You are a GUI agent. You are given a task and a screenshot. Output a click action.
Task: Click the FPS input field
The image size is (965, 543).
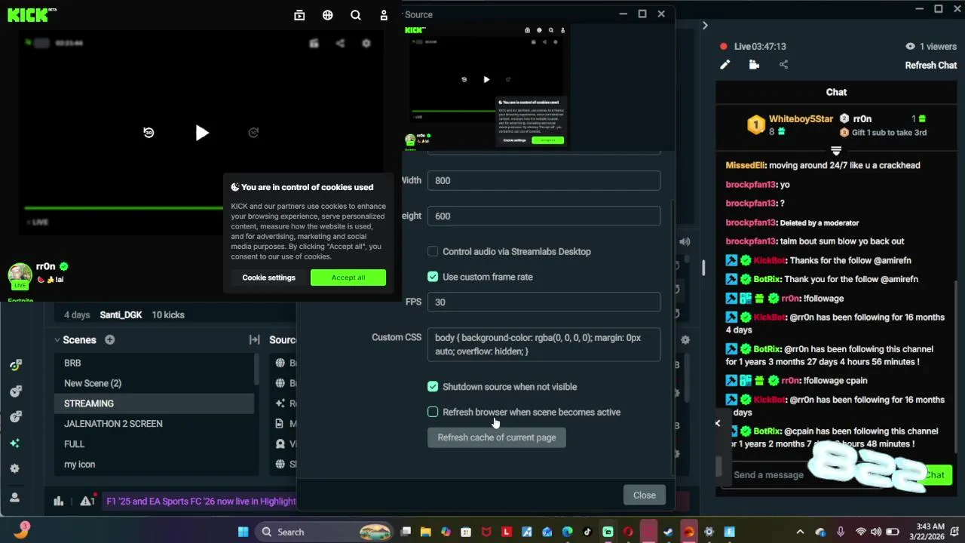coord(544,302)
